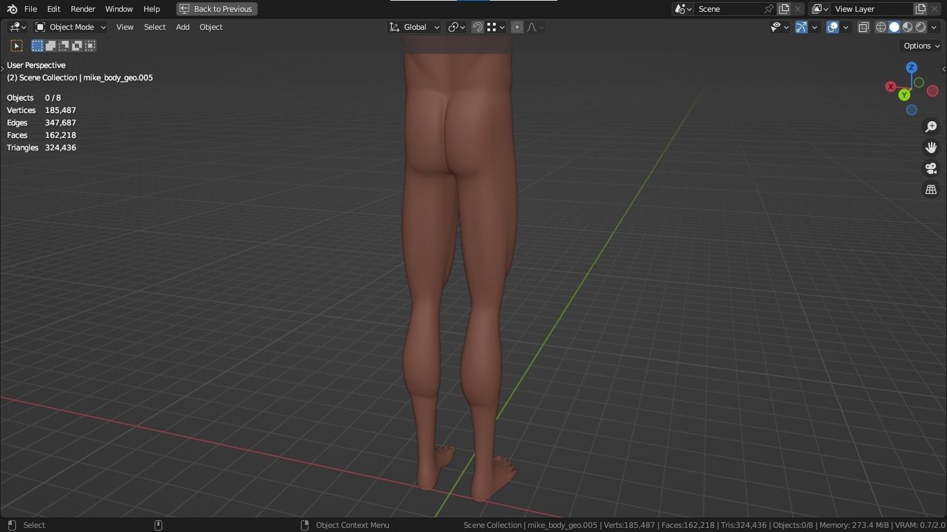Open the proportional editing falloff dropdown
The width and height of the screenshot is (947, 532).
point(535,27)
